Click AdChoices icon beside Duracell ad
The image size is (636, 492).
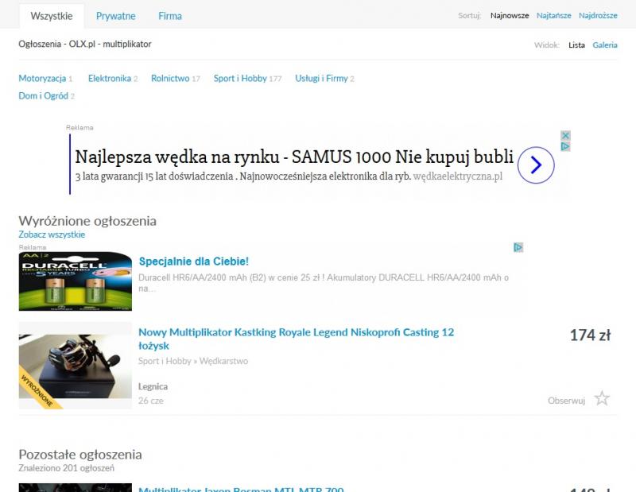click(x=518, y=248)
